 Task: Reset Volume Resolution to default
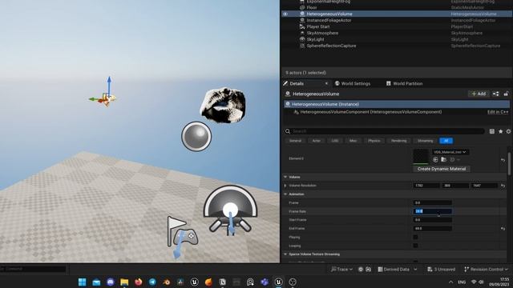click(503, 186)
